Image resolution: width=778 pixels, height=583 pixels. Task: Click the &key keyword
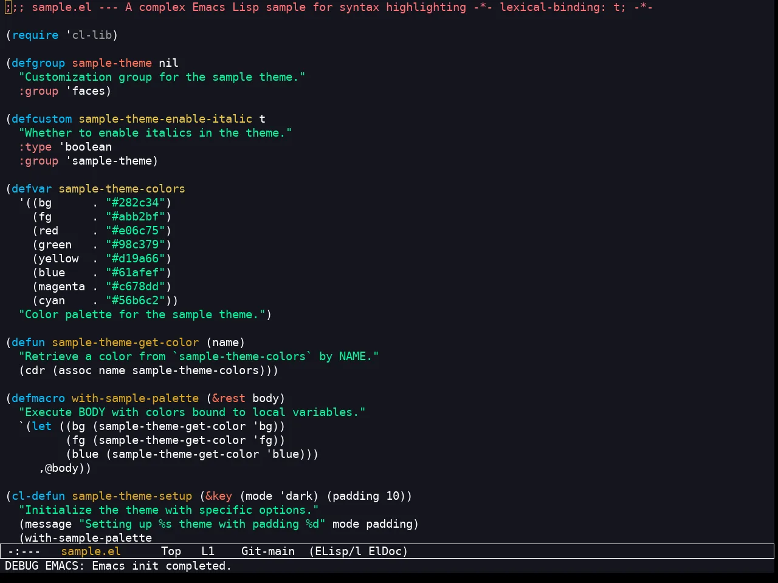pyautogui.click(x=218, y=496)
